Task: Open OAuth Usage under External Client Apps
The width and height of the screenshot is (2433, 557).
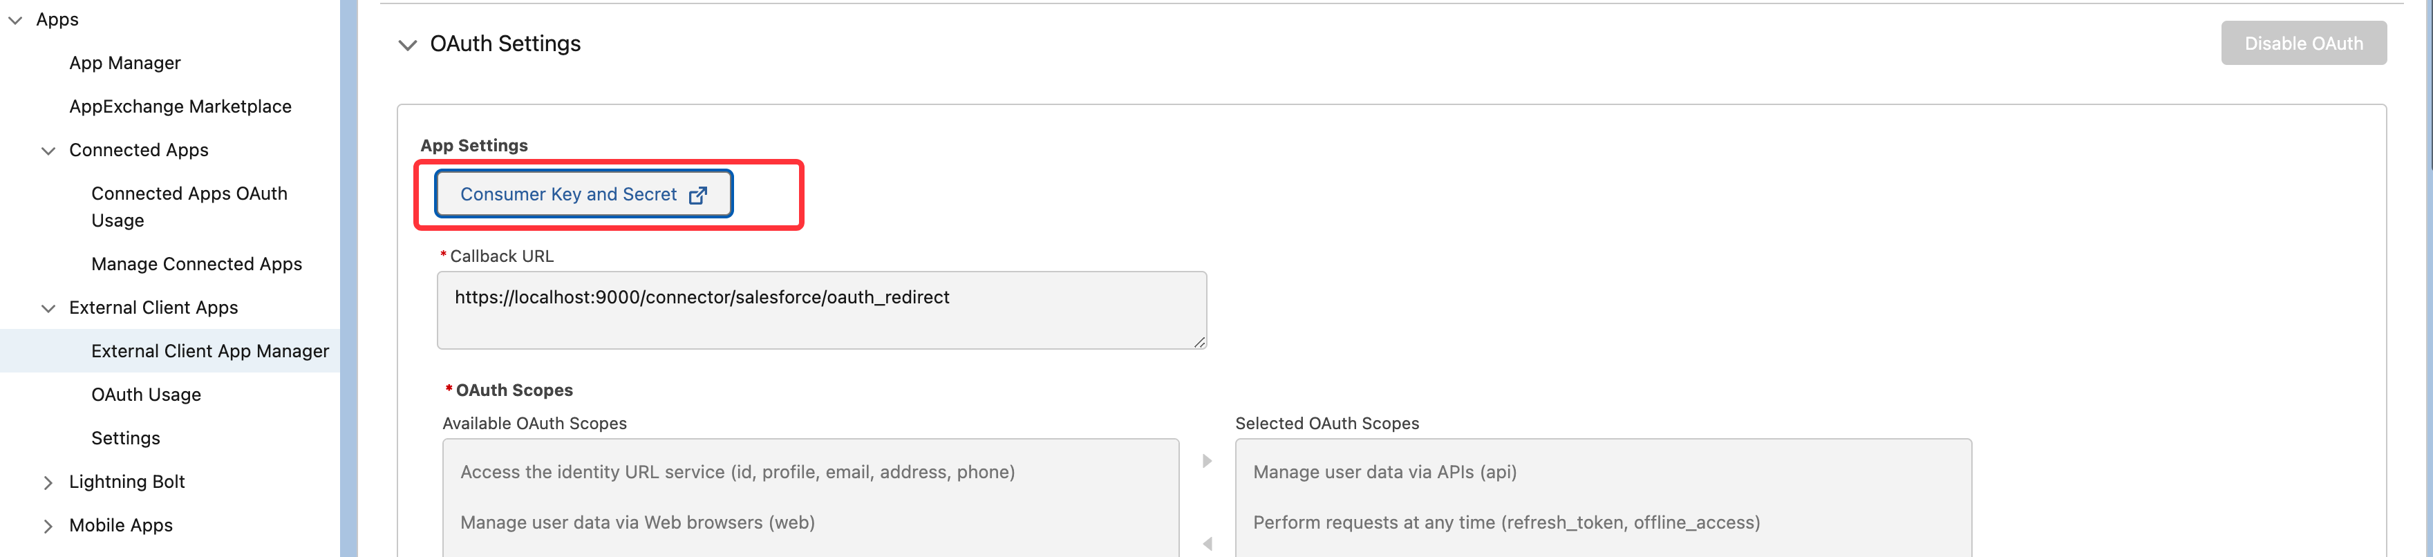Action: [x=145, y=395]
